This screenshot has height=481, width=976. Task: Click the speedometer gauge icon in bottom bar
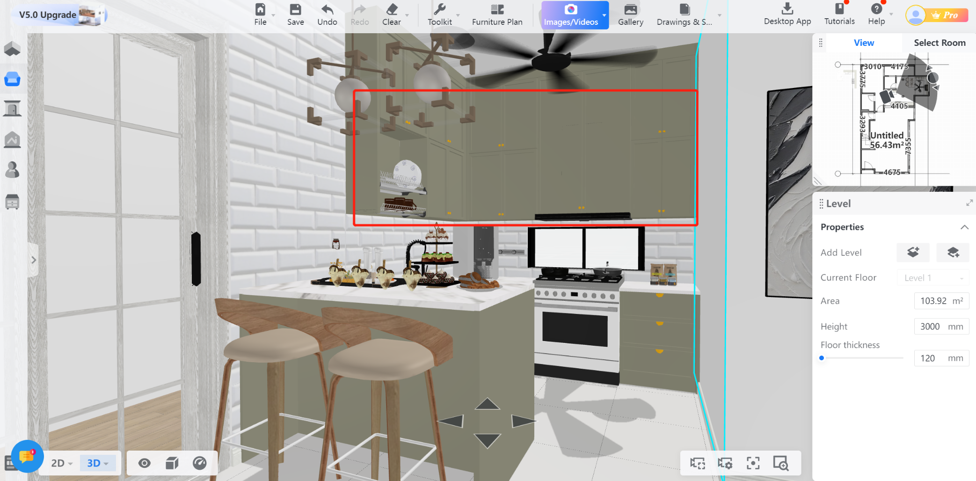[200, 463]
